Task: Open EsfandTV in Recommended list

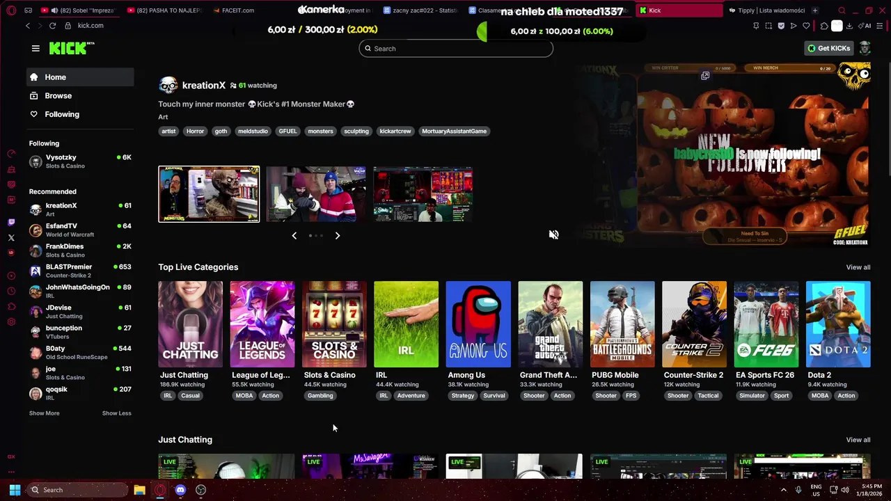Action: click(80, 230)
